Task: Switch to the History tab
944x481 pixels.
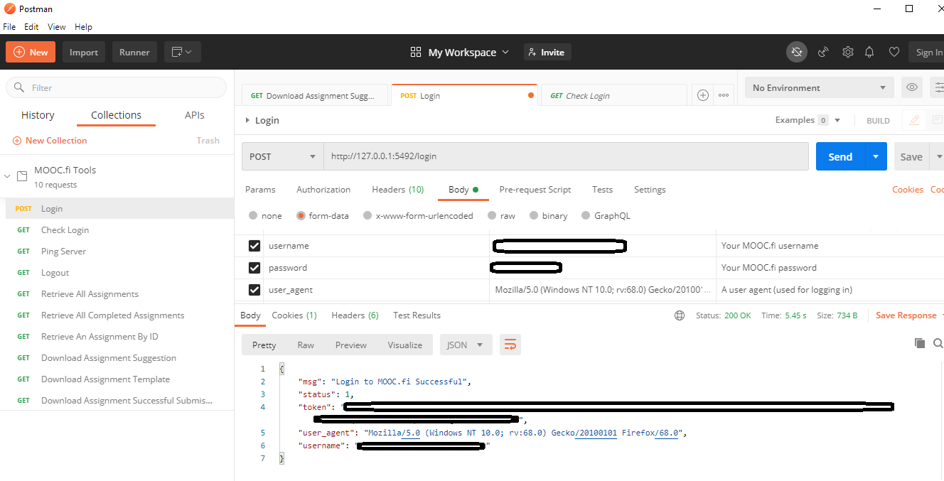Action: pos(38,115)
